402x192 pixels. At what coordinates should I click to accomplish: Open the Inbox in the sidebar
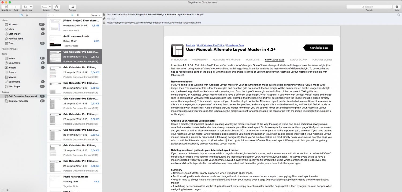pos(23,29)
